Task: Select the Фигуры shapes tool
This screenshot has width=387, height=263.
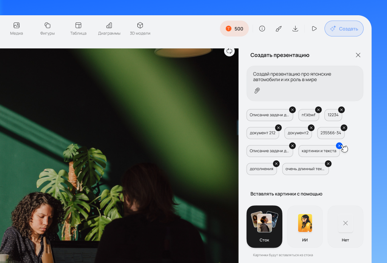Action: point(47,28)
